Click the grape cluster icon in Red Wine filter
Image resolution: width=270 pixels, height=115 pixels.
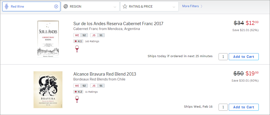(6, 7)
